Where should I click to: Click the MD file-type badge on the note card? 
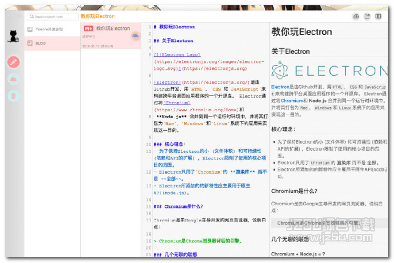tap(88, 28)
